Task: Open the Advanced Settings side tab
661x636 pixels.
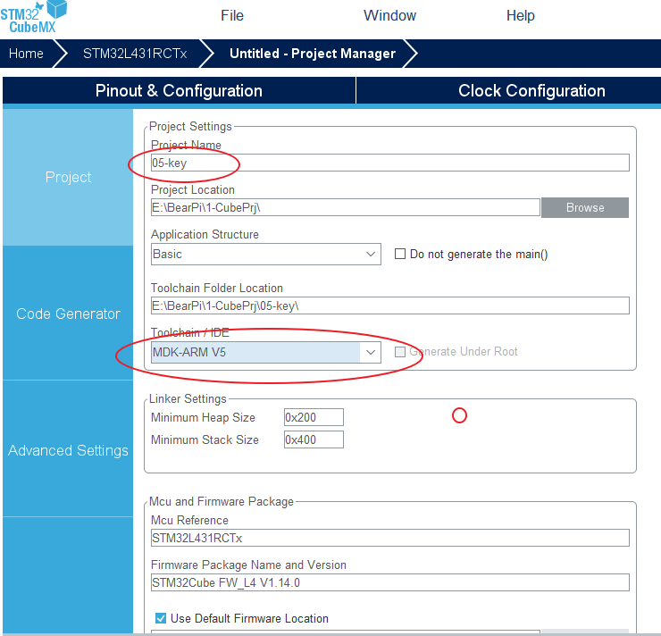Action: click(x=68, y=450)
